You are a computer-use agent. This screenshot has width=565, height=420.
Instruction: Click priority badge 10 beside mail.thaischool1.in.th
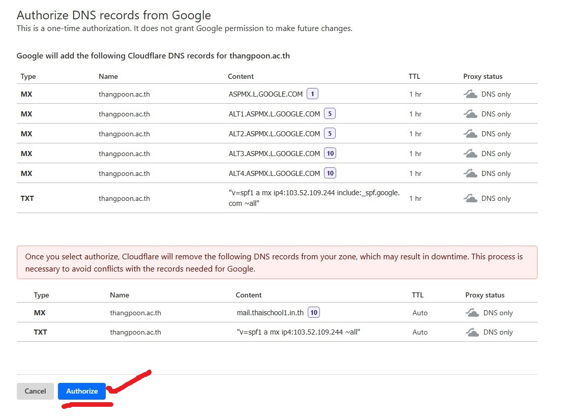click(x=314, y=313)
